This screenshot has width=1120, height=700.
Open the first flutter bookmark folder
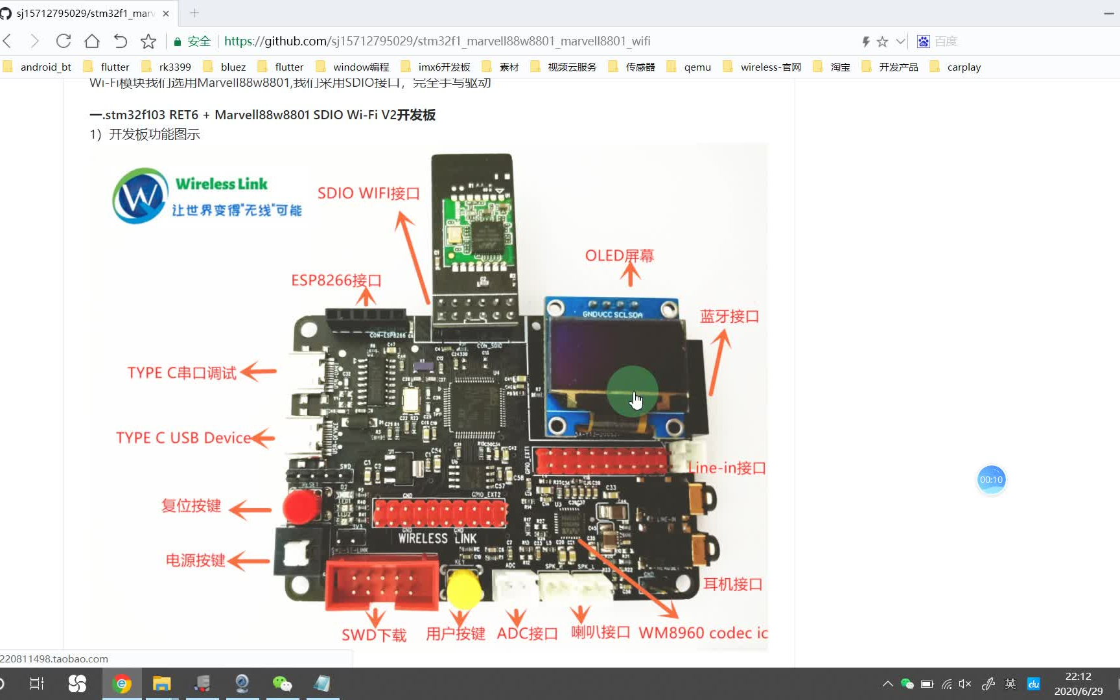click(106, 67)
